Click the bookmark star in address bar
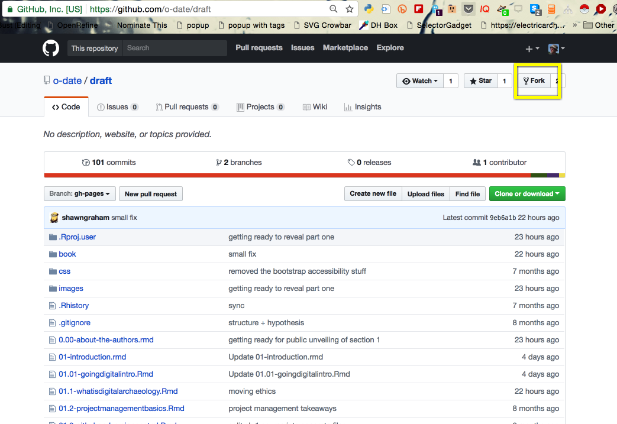The image size is (617, 424). coord(350,9)
